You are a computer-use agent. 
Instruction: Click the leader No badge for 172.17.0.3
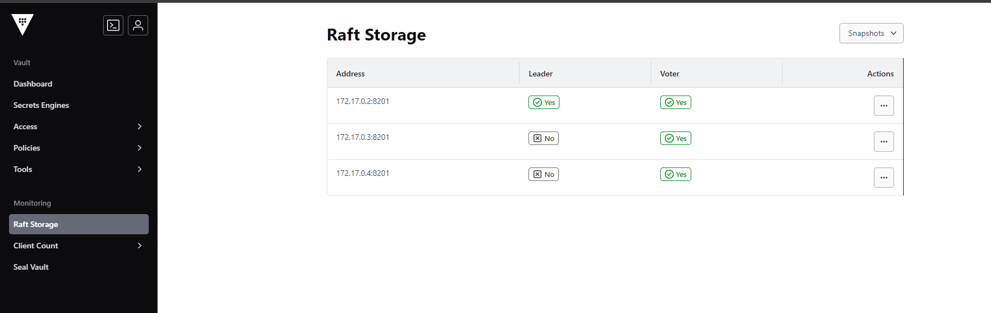[543, 138]
